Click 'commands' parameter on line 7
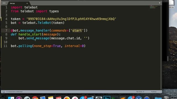This screenshot has height=99, width=177. coord(59,31)
